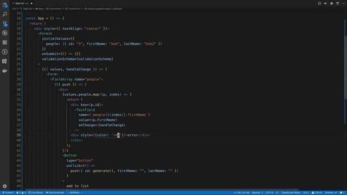This screenshot has width=347, height=195.
Task: Click the Ln 39, Col 48 position indicator
Action: (x=241, y=193)
